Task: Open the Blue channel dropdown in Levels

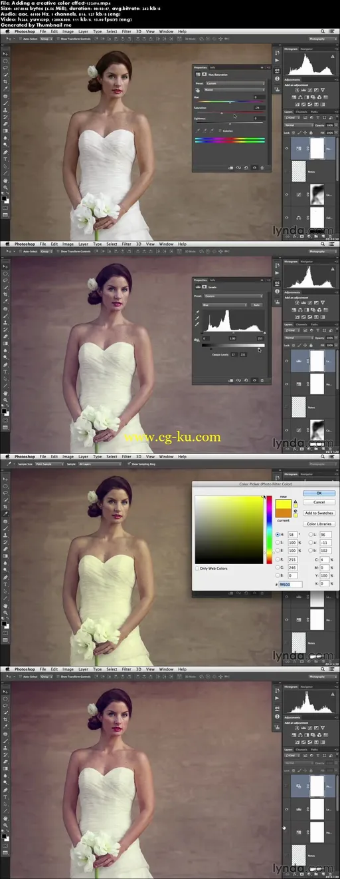Action: coord(224,305)
